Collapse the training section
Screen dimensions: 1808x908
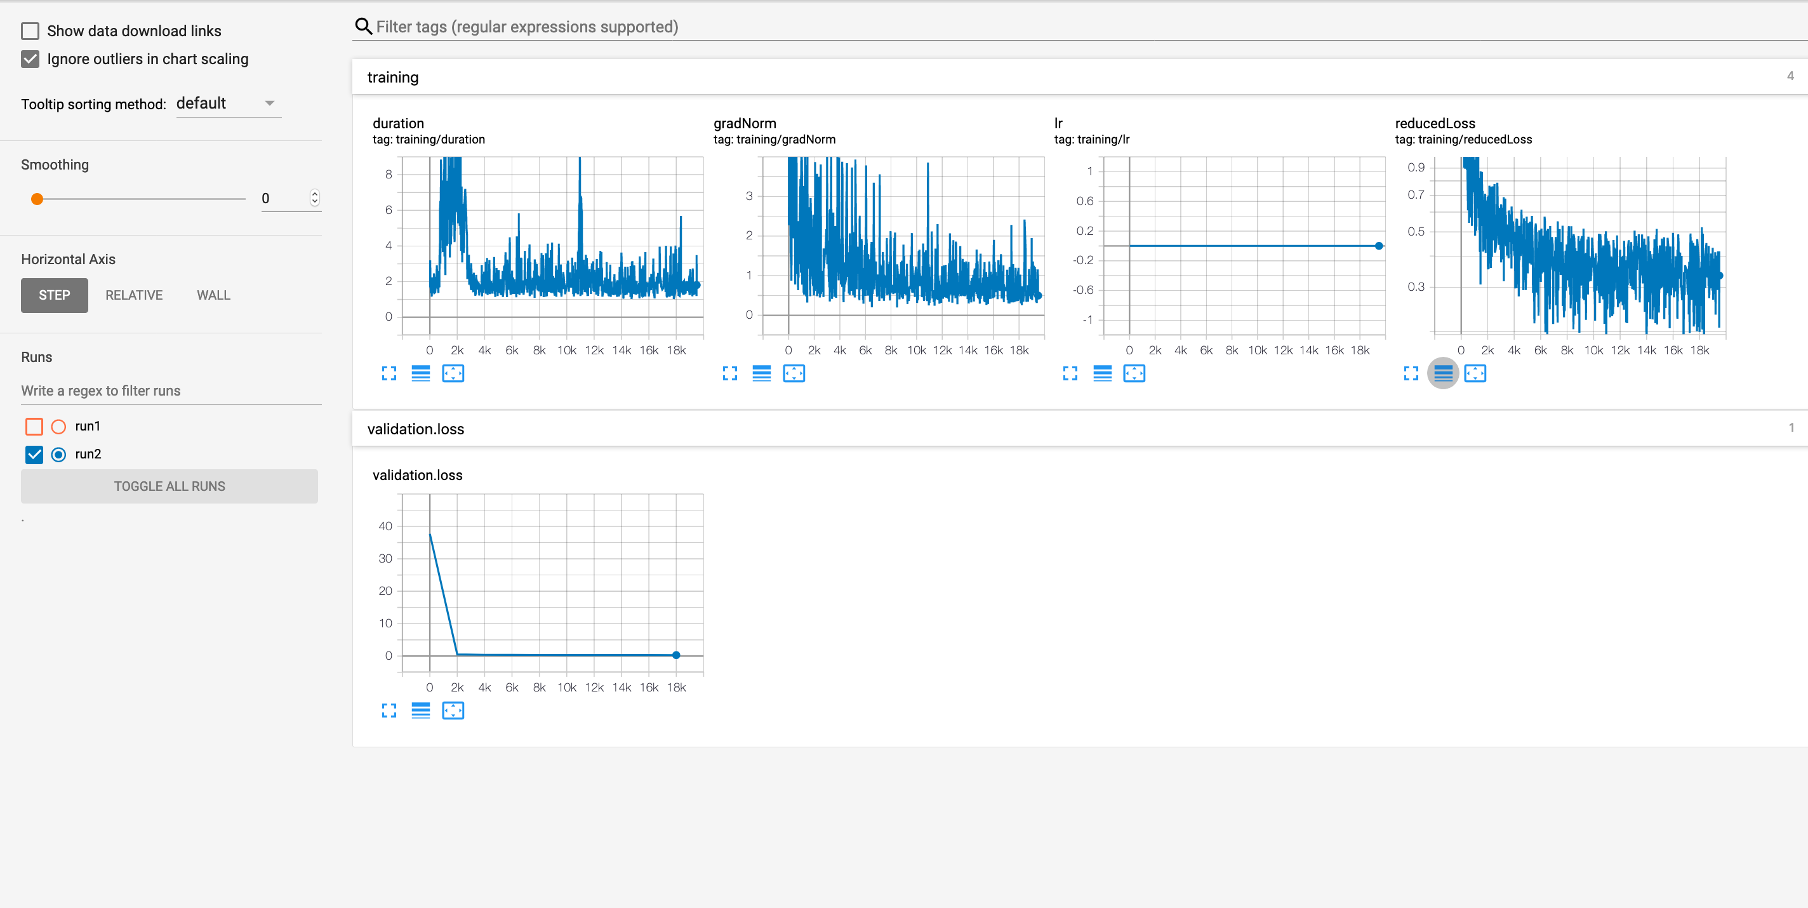(x=392, y=77)
